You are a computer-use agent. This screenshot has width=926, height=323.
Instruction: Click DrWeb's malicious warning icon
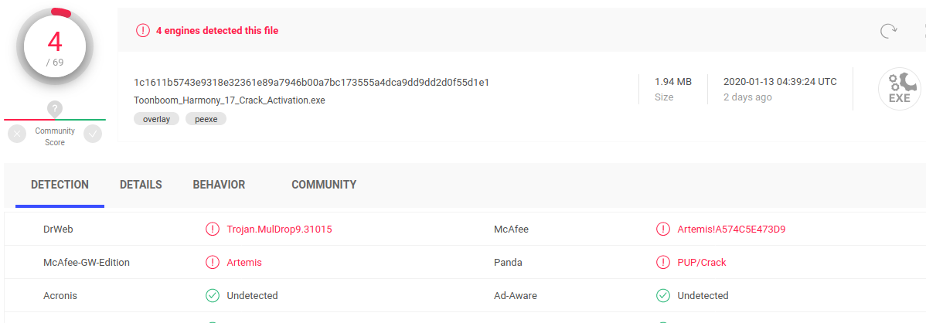pos(212,229)
